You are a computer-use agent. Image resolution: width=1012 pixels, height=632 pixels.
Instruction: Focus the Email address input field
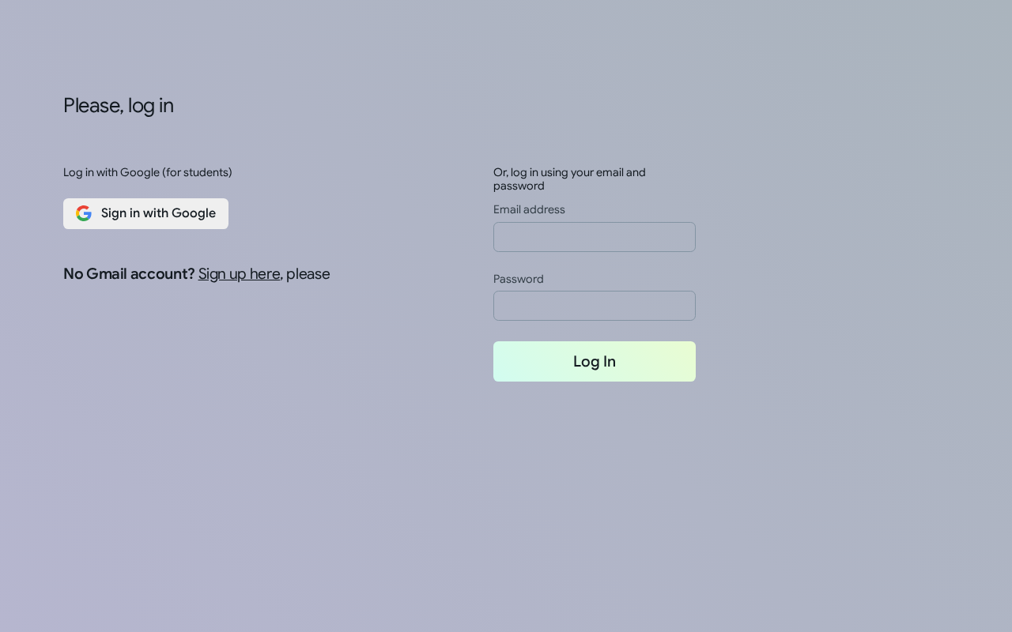595,237
